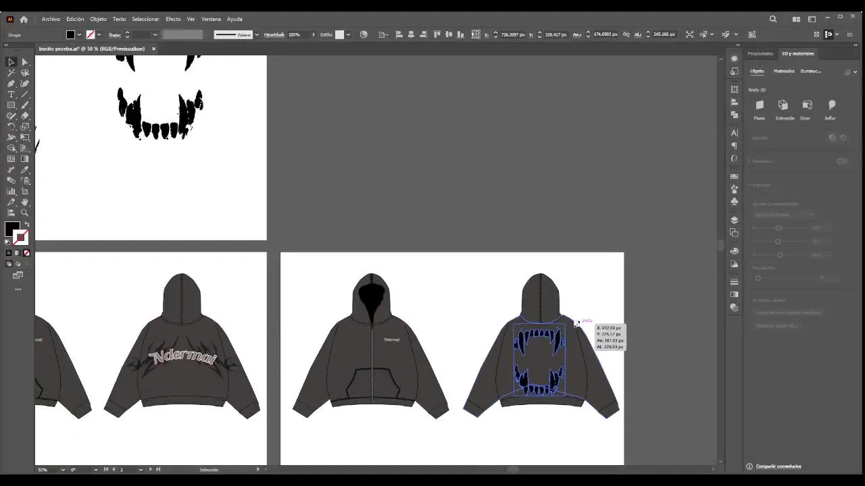
Task: Open the Layers panel icon in the dock
Action: click(x=735, y=220)
